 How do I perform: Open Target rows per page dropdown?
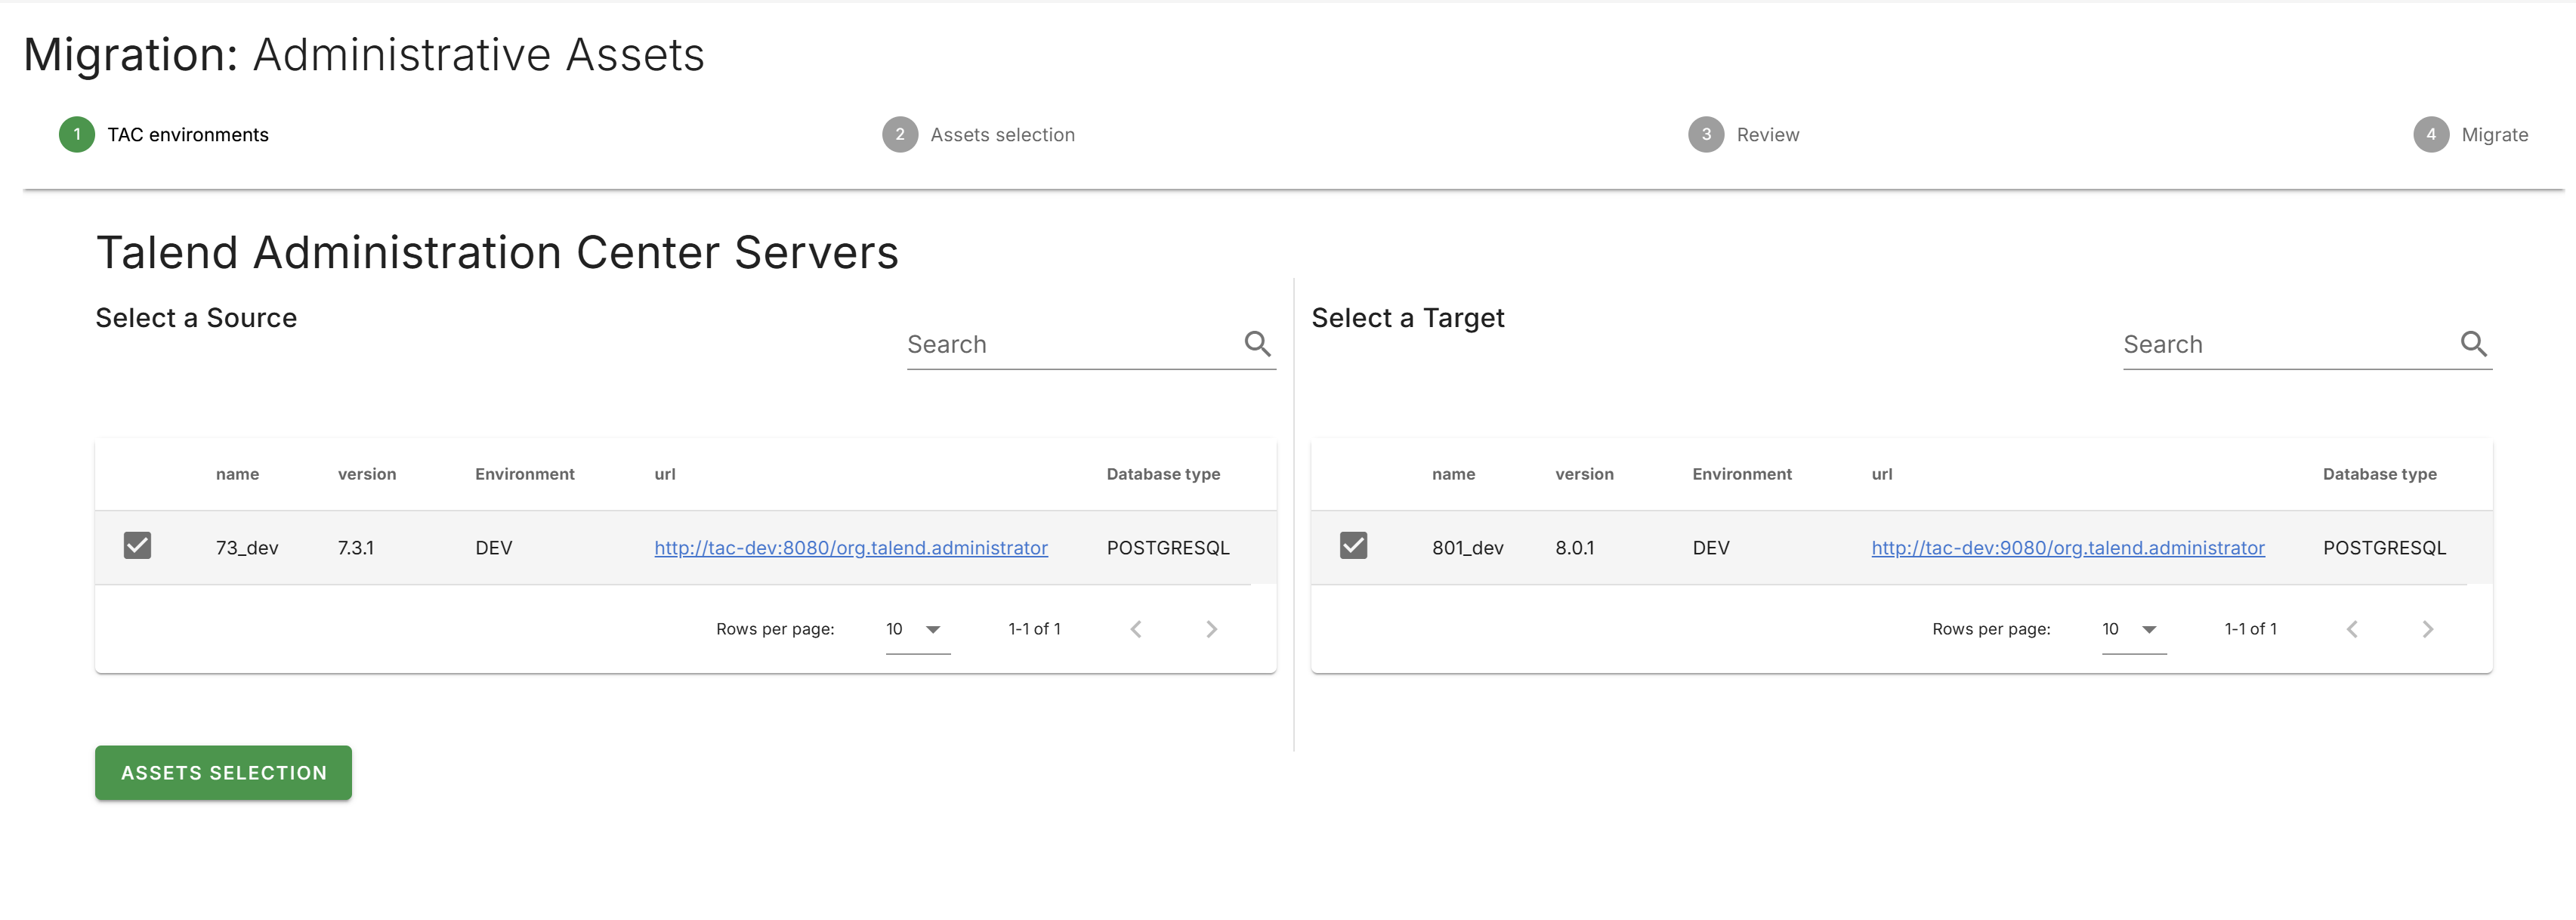click(x=2132, y=629)
